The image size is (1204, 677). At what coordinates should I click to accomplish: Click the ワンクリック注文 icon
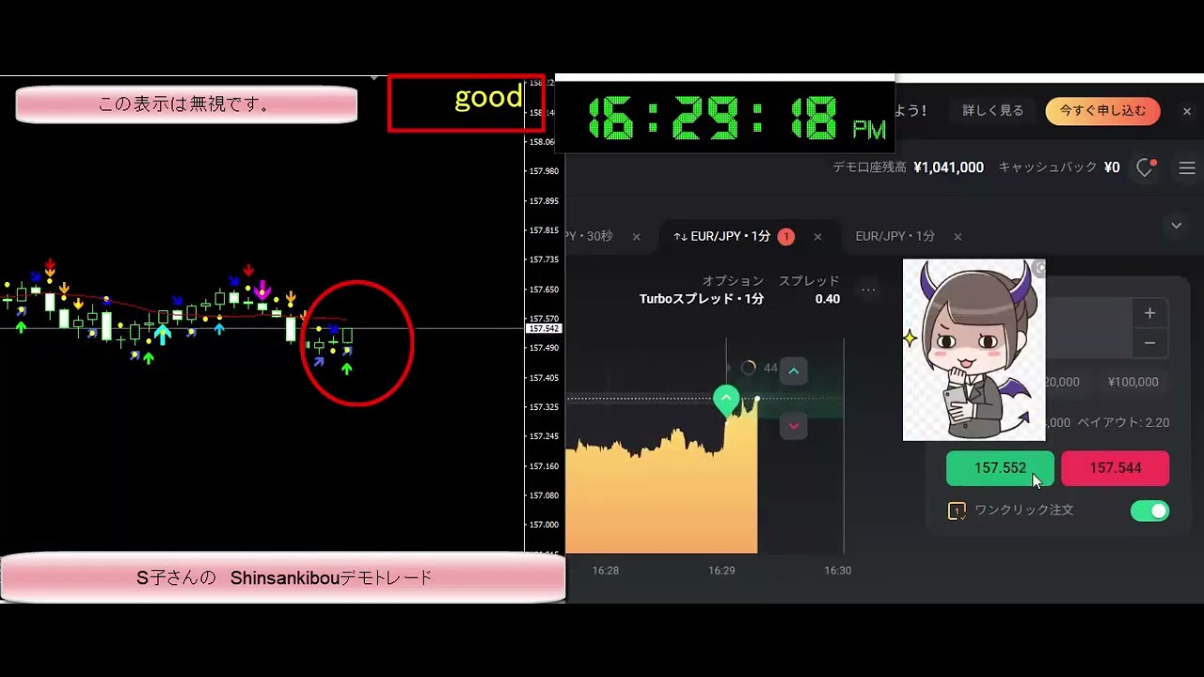(x=957, y=511)
